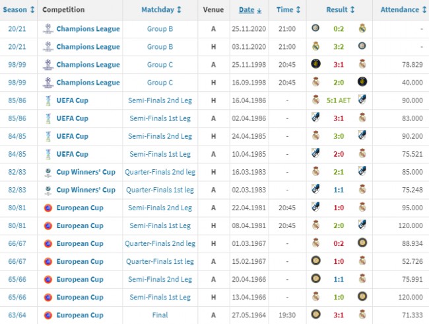The height and width of the screenshot is (324, 429).
Task: Open Group C link for 16.09.1998
Action: (160, 83)
